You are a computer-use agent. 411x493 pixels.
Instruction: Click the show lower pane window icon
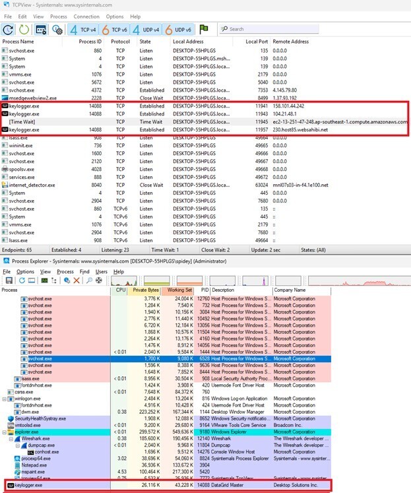32,280
